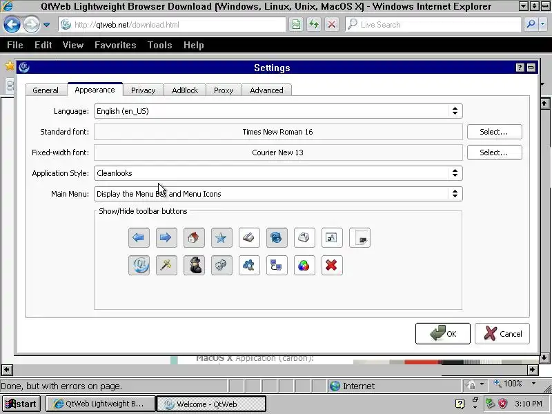This screenshot has height=414, width=552.
Task: Toggle the settings gears toolbar button
Action: pyautogui.click(x=221, y=265)
